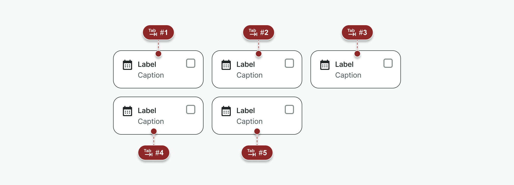The height and width of the screenshot is (185, 514).
Task: Click the calendar icon in the Tab #3 card
Action: pos(325,65)
